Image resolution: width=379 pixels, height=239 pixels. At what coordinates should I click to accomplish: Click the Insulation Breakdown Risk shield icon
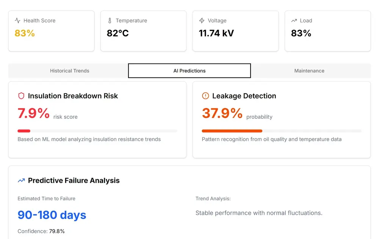pos(21,96)
